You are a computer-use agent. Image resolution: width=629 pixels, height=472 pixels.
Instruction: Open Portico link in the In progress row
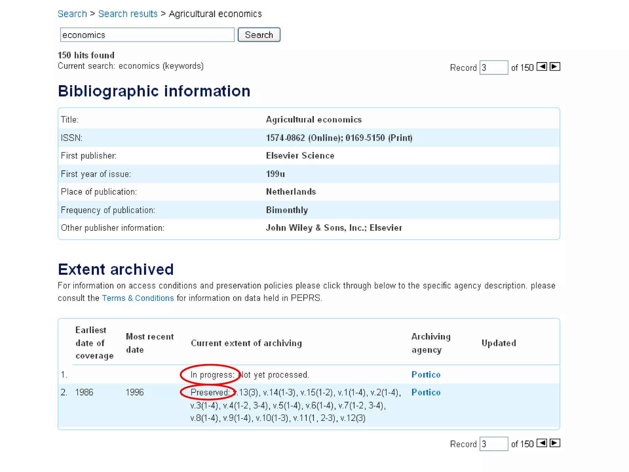pyautogui.click(x=426, y=374)
